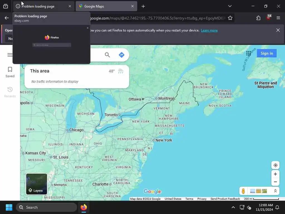Click the Kansas City label

click(35, 153)
